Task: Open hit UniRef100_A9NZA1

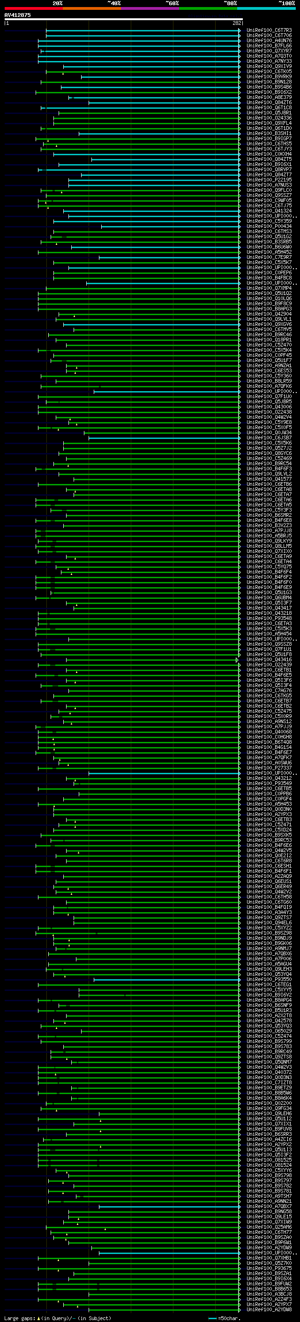Action: point(269,365)
